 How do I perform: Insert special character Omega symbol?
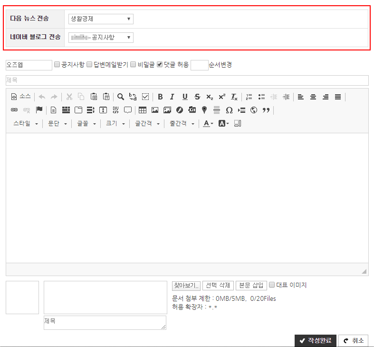[x=229, y=110]
